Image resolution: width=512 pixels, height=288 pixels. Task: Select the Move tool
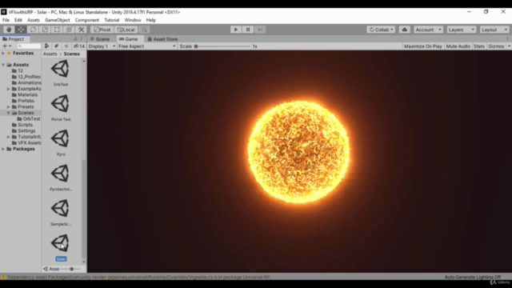click(x=21, y=30)
